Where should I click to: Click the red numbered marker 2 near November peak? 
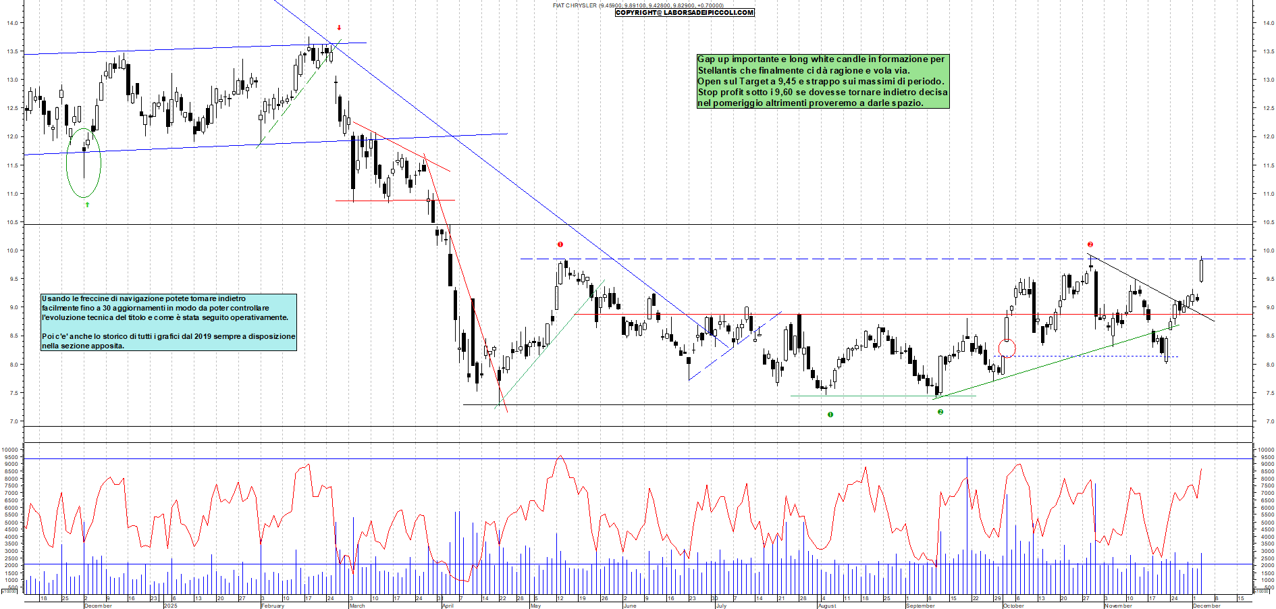tap(1091, 243)
